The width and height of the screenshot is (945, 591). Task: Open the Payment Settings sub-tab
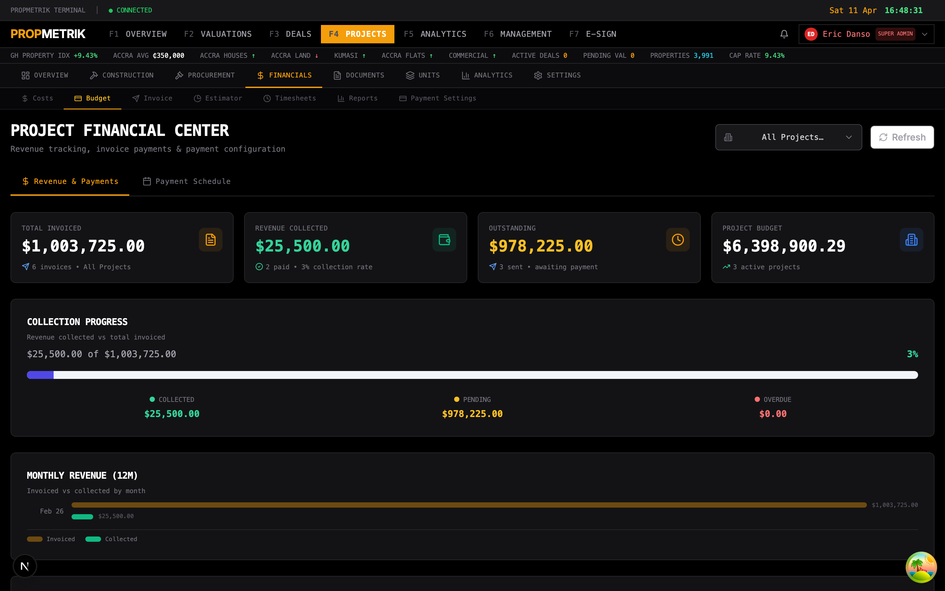click(x=438, y=98)
